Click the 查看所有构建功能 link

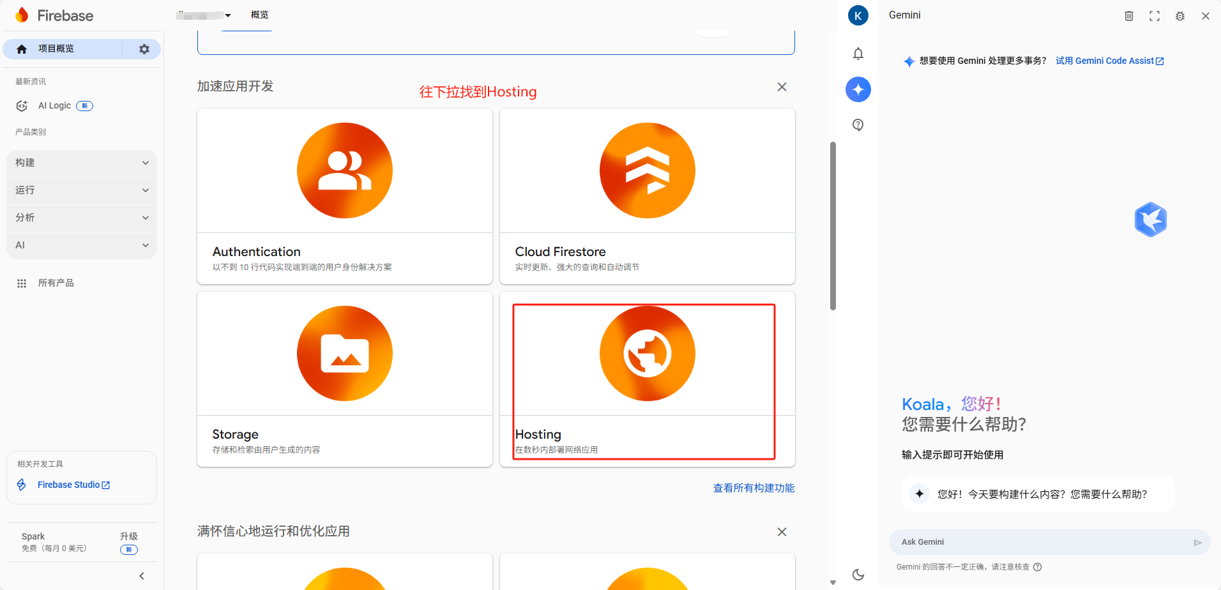pos(754,488)
